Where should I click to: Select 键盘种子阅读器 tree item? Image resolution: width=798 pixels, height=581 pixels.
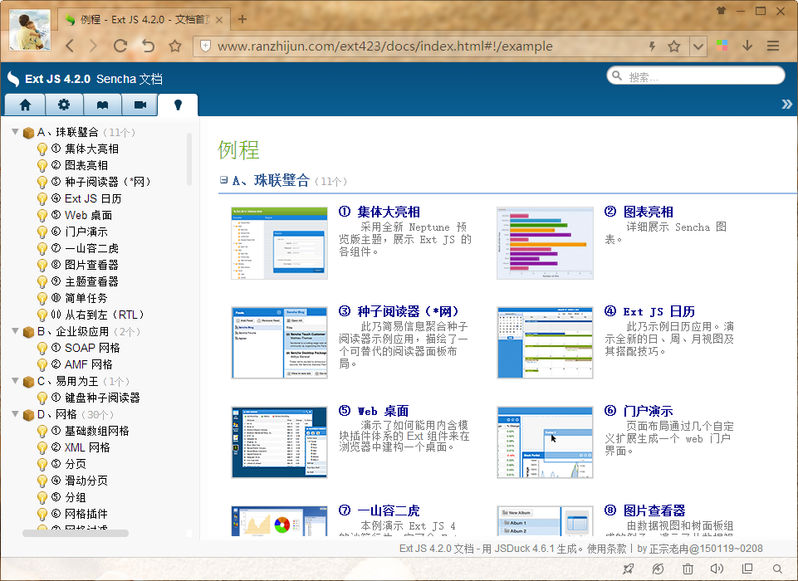click(95, 398)
